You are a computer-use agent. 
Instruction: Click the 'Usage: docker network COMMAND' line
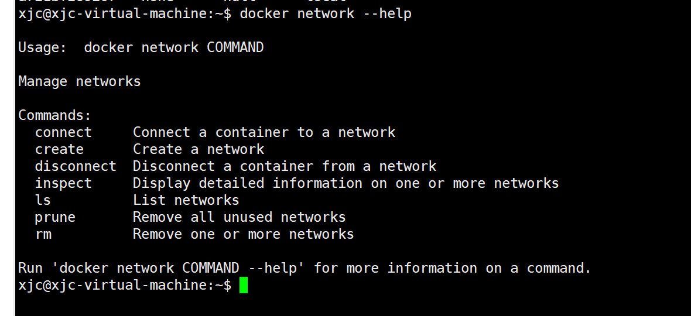coord(141,47)
